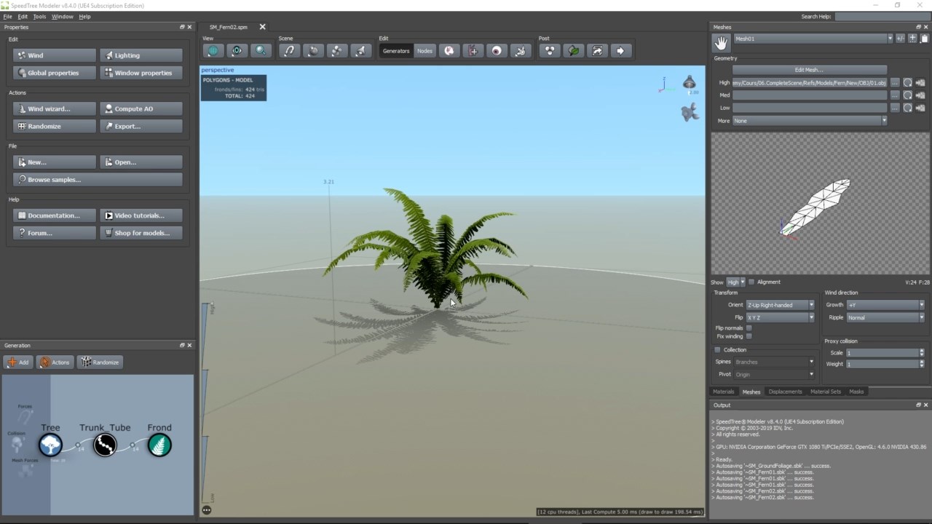Viewport: 932px width, 524px height.
Task: Switch to the Displacements tab
Action: coord(785,392)
